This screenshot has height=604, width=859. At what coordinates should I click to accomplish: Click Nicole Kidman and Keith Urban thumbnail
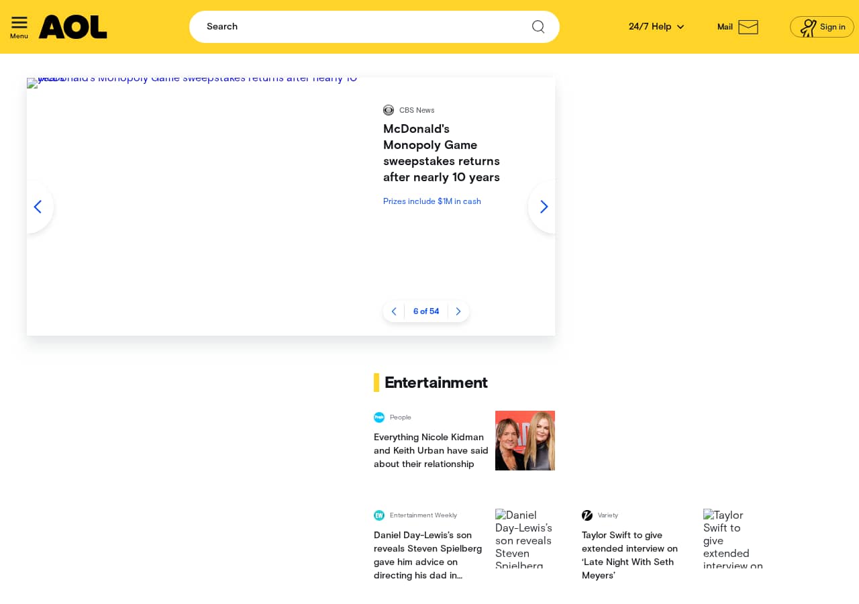coord(525,440)
